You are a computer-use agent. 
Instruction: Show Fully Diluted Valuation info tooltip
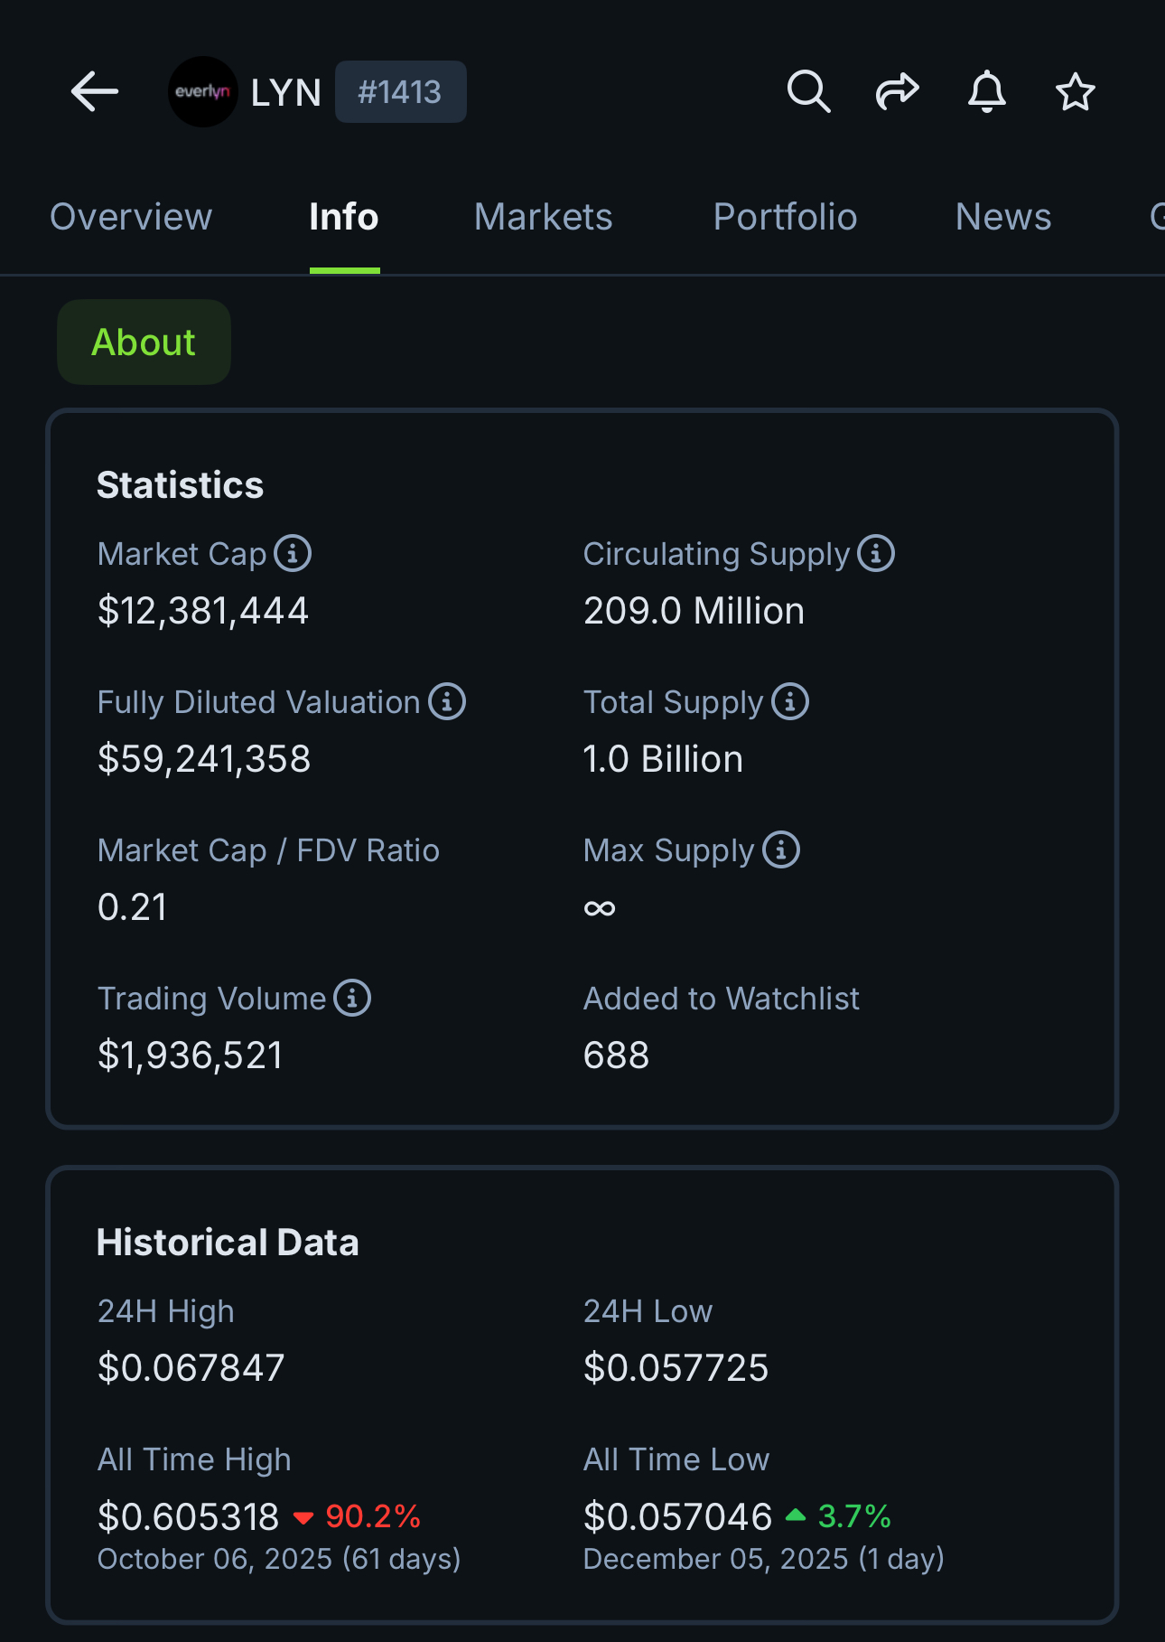point(447,702)
